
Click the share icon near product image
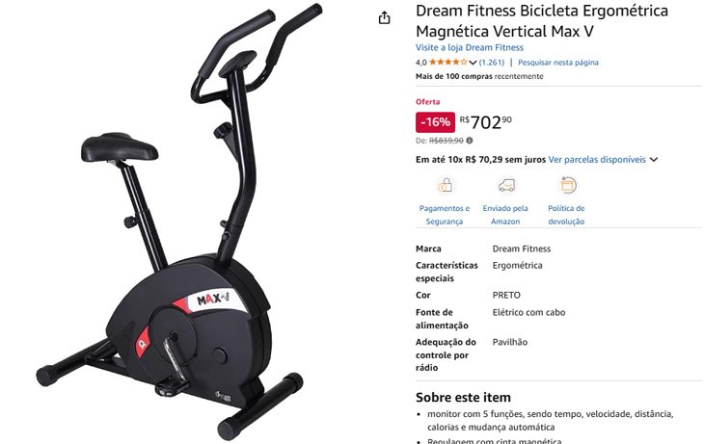[384, 18]
